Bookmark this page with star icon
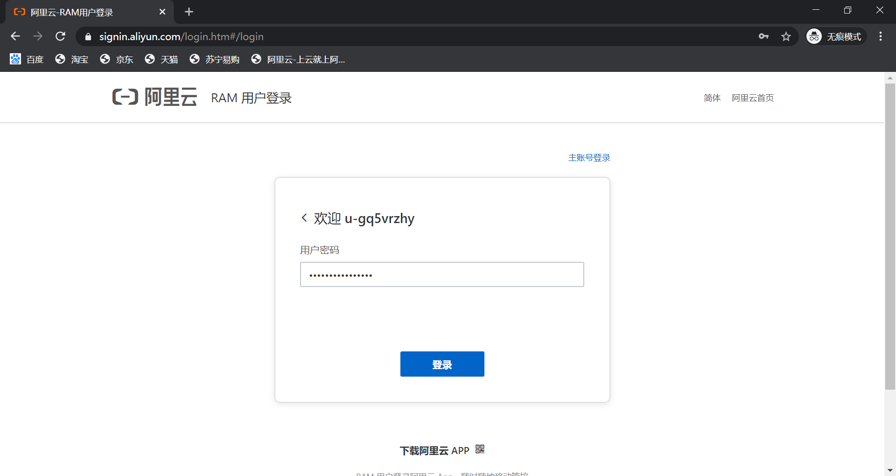This screenshot has height=476, width=896. (786, 36)
